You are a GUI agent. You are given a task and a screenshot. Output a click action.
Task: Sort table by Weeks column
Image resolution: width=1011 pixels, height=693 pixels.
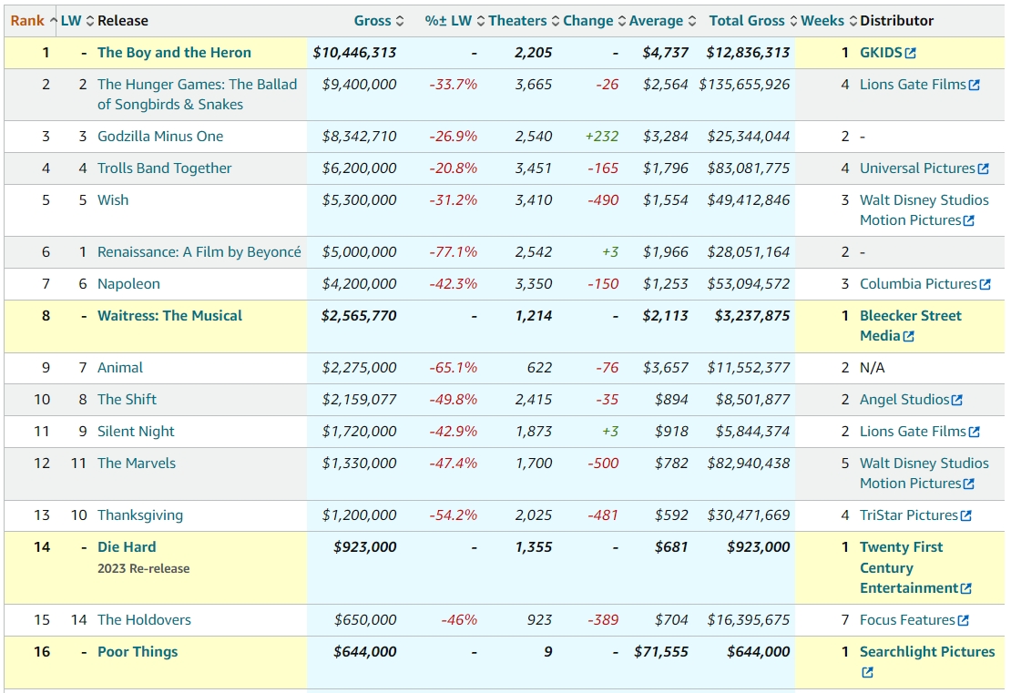(829, 21)
